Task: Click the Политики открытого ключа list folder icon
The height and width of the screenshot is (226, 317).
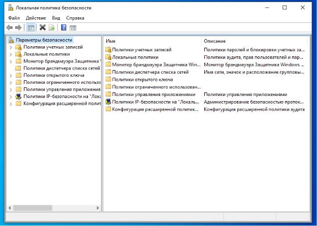Action: (x=108, y=80)
